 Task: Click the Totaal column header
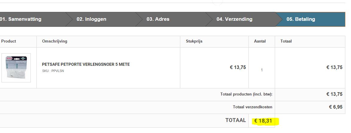[x=286, y=41]
